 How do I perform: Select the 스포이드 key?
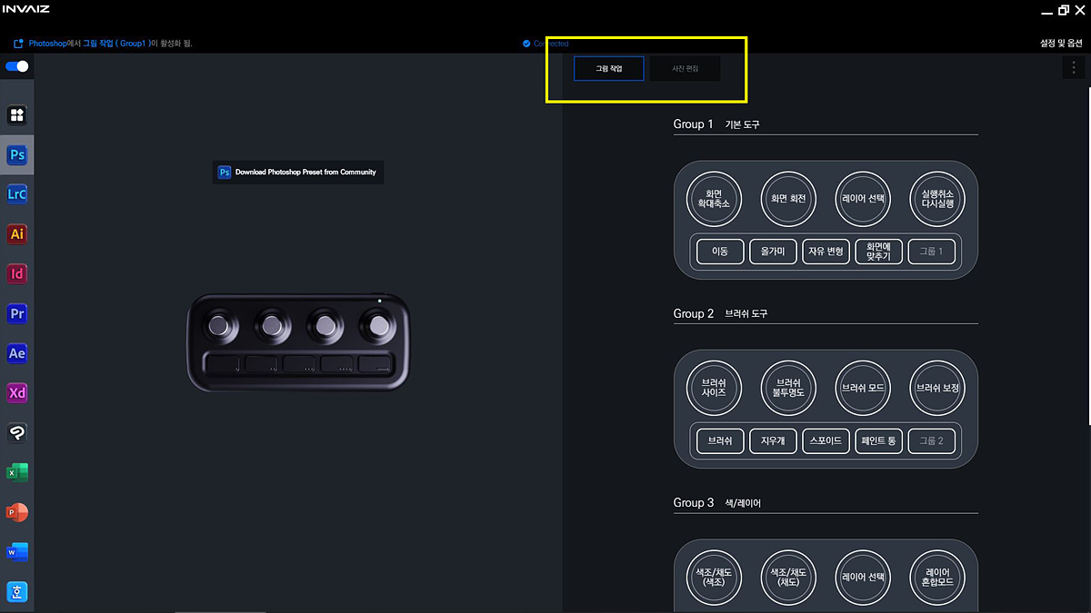(826, 441)
